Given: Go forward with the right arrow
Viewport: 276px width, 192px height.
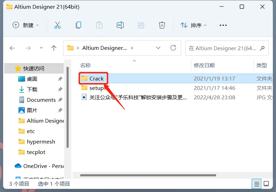Looking at the screenshot, I should [x=28, y=48].
